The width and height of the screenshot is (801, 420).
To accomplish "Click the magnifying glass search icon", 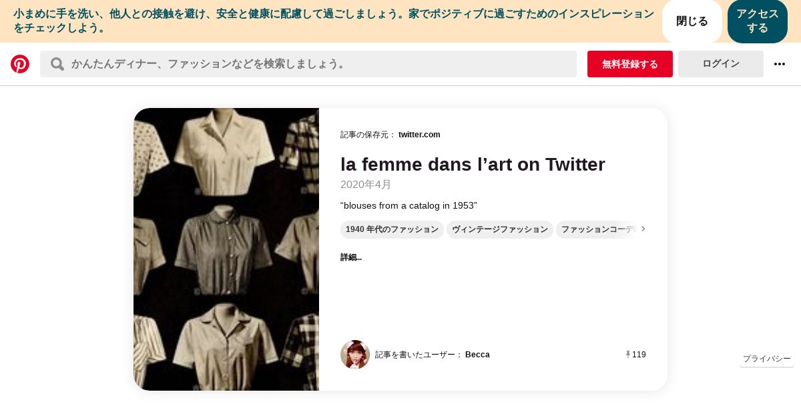I will 57,64.
